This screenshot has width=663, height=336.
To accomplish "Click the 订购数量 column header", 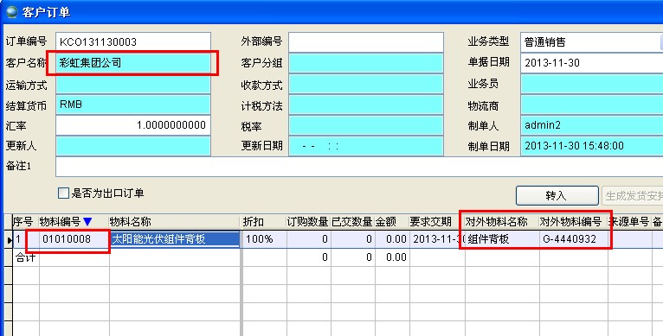I will click(308, 222).
